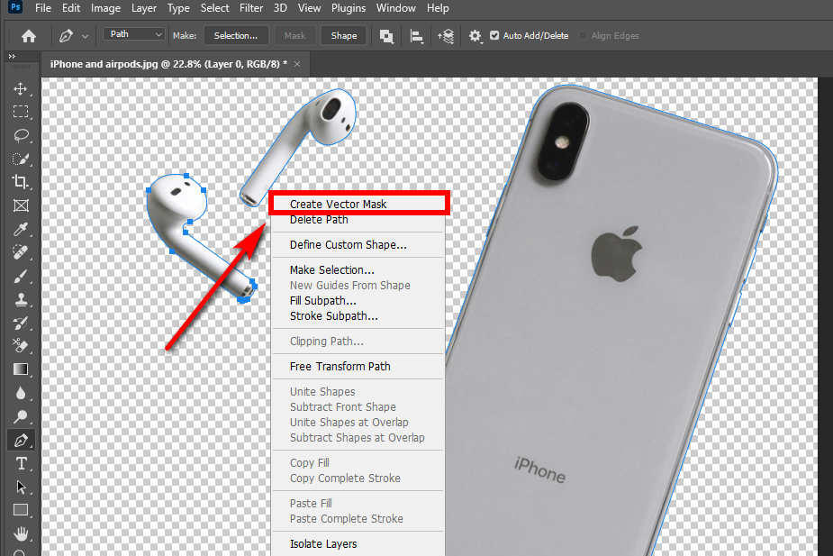Viewport: 833px width, 556px height.
Task: Go to Photoshop Home screen
Action: [x=29, y=36]
